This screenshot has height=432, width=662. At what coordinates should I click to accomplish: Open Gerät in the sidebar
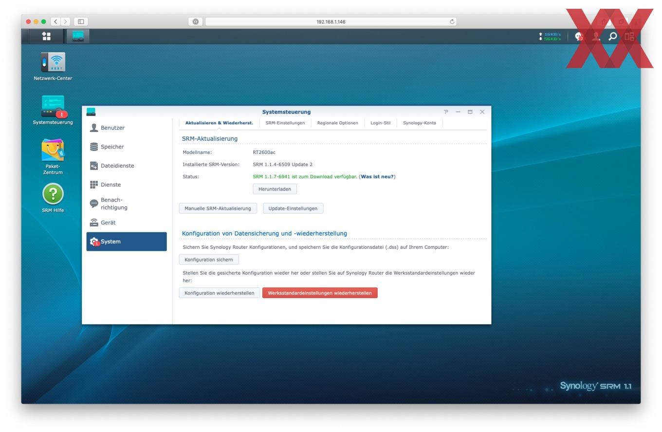(127, 223)
